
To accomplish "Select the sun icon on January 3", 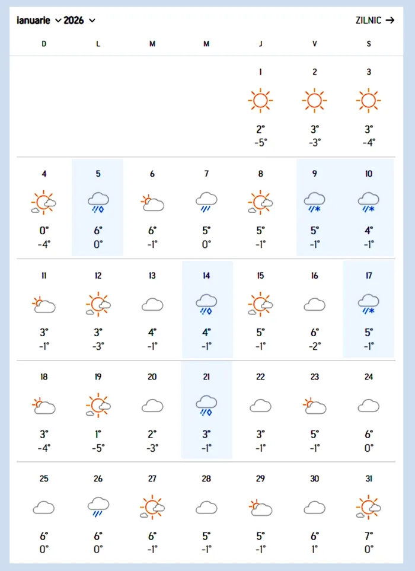I will point(369,100).
